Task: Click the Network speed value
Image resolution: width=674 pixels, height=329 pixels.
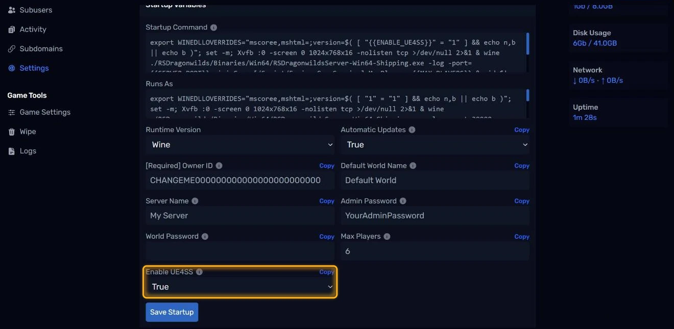Action: [598, 81]
